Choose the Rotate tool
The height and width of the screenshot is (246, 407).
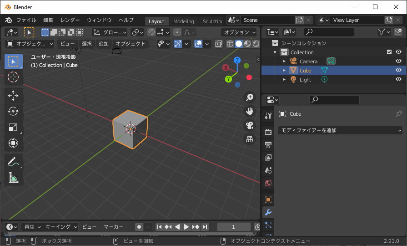13,111
